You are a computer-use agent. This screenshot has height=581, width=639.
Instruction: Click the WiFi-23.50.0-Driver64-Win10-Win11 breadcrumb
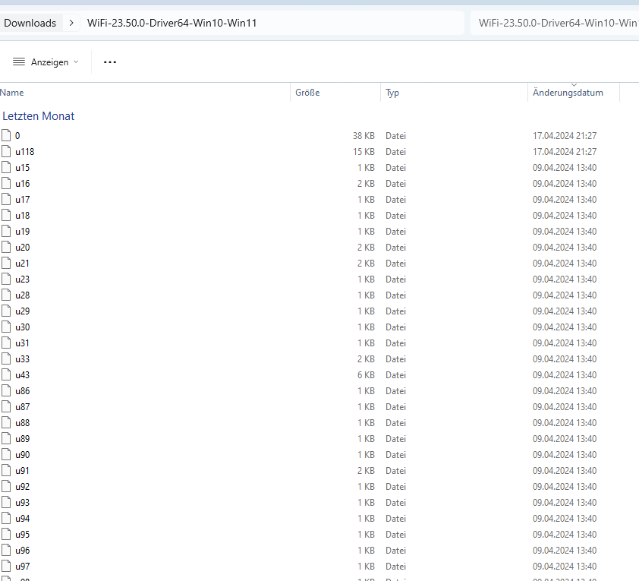[x=172, y=23]
